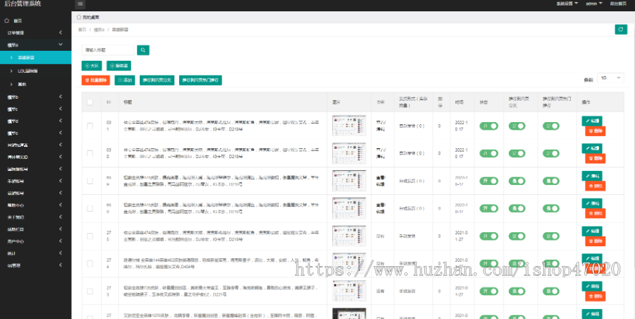Click the pencil edit button in row 273
Viewport: 635px width, 319px height.
592,286
